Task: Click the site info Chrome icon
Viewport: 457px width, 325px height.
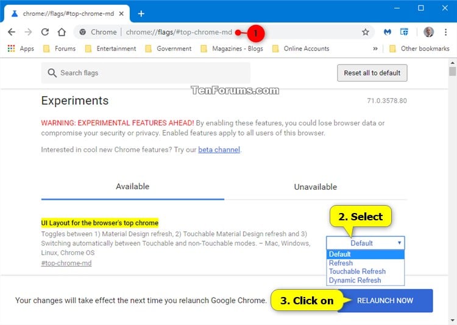Action: (83, 32)
